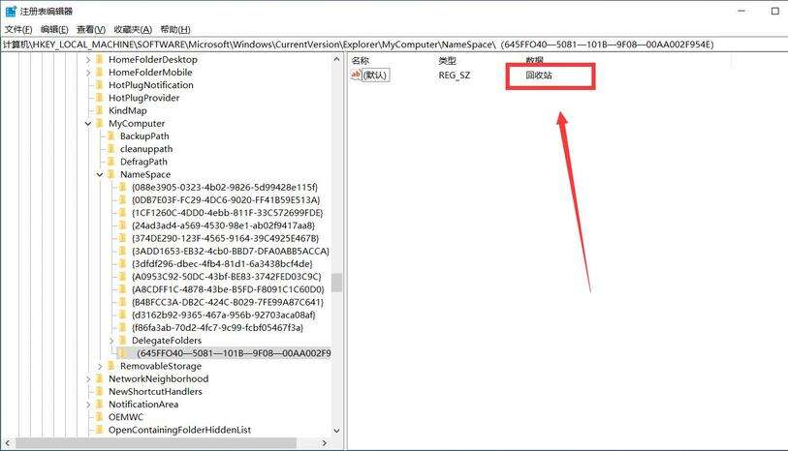Open the 收藏夹(A) menu
The width and height of the screenshot is (788, 451).
[x=133, y=30]
